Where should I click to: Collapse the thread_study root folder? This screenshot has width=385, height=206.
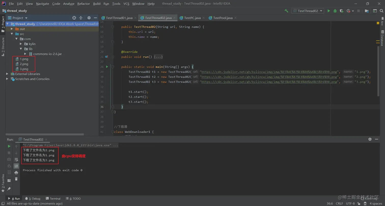(x=7, y=24)
